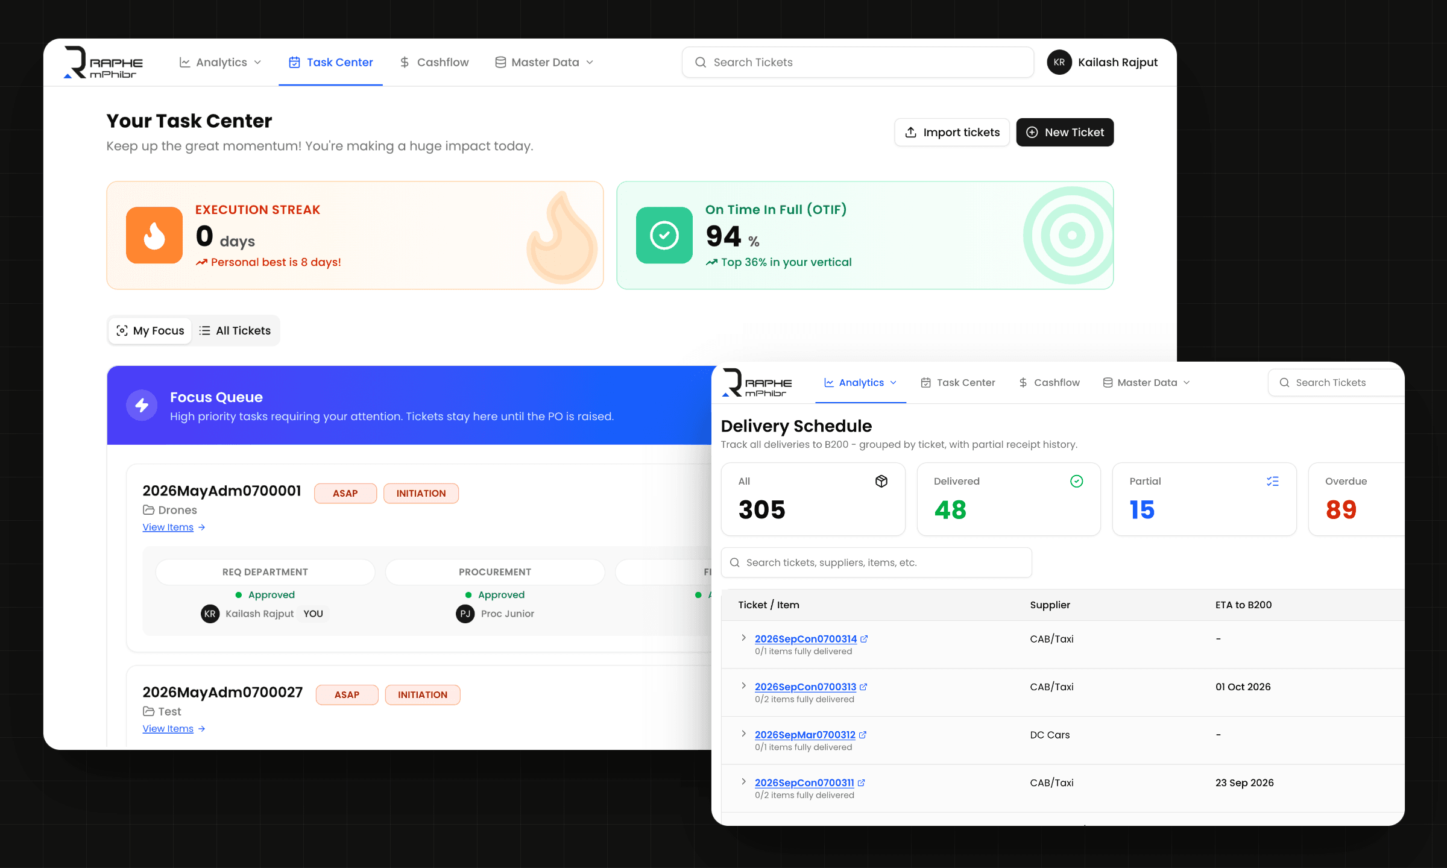Open View Items link under Drones
1447x868 pixels.
(x=174, y=527)
